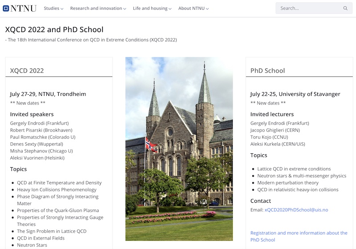Image resolution: width=356 pixels, height=249 pixels.
Task: Click topic Neutron stars & multi-messenger physics
Action: click(x=302, y=176)
